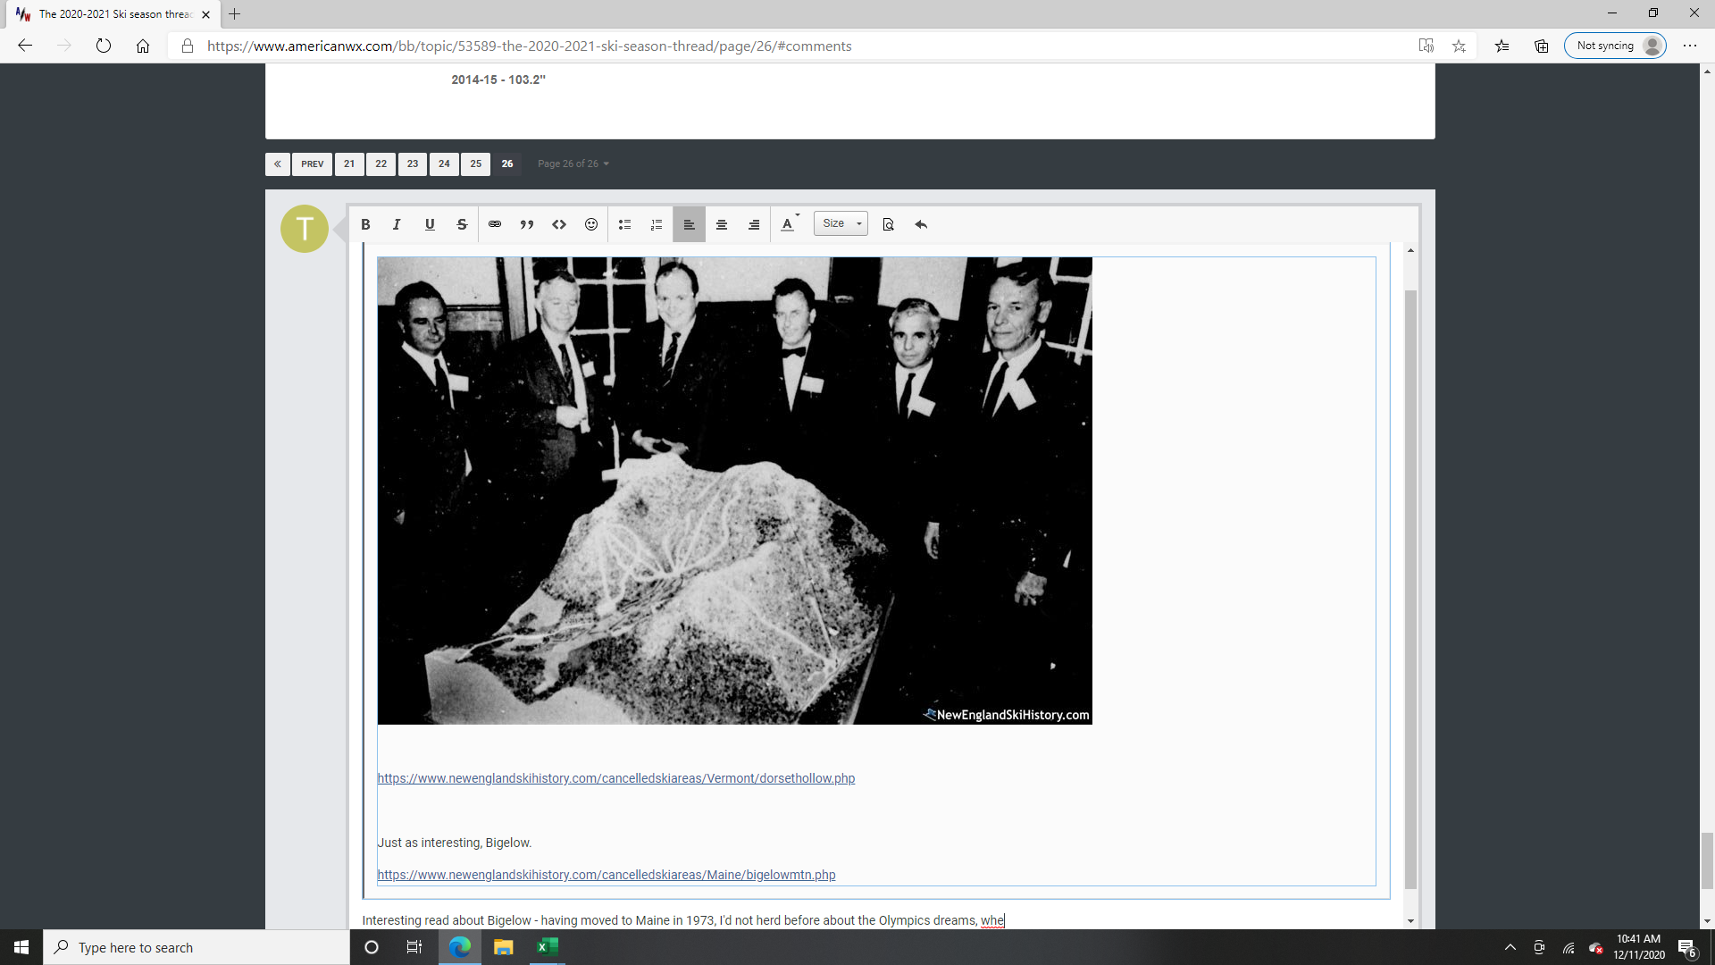
Task: Toggle strikethrough formatting
Action: pyautogui.click(x=462, y=224)
